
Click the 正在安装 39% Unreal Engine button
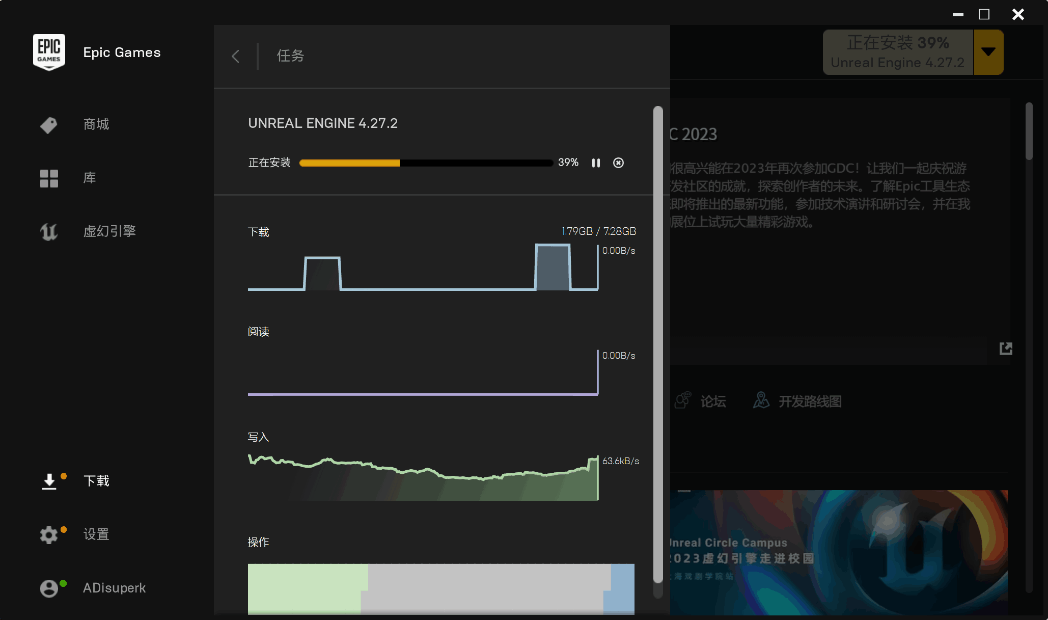coord(898,52)
